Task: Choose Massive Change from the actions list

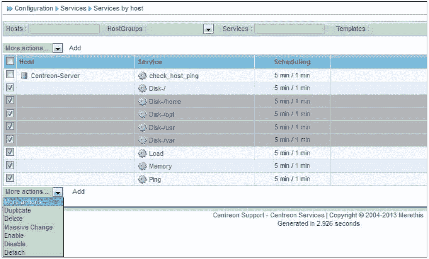Action: click(28, 227)
